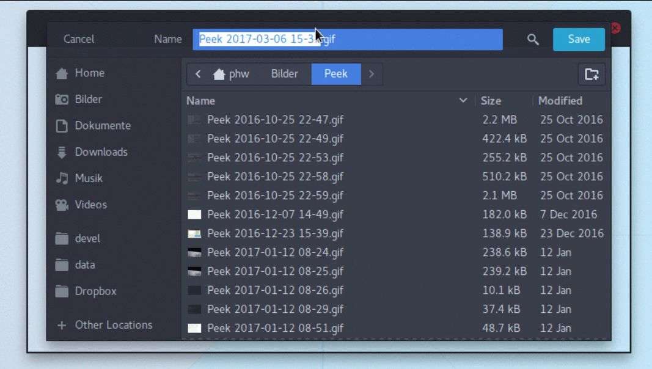This screenshot has height=369, width=652.
Task: Click the house icon in the phw breadcrumb
Action: (x=219, y=75)
